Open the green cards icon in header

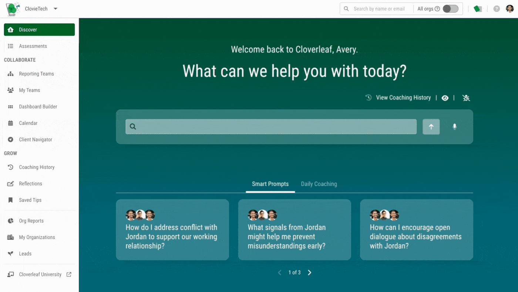tap(478, 9)
